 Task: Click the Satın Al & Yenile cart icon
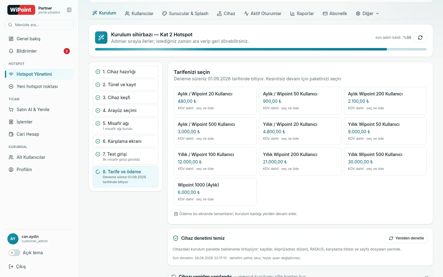click(x=11, y=110)
